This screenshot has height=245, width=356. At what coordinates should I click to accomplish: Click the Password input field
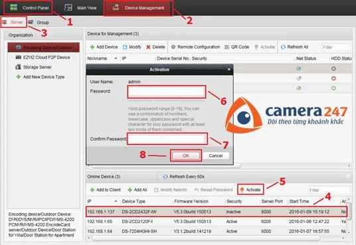167,92
